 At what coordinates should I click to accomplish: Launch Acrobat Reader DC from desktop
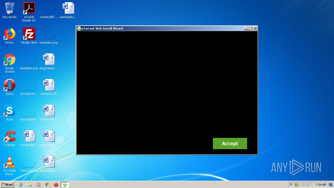click(29, 12)
